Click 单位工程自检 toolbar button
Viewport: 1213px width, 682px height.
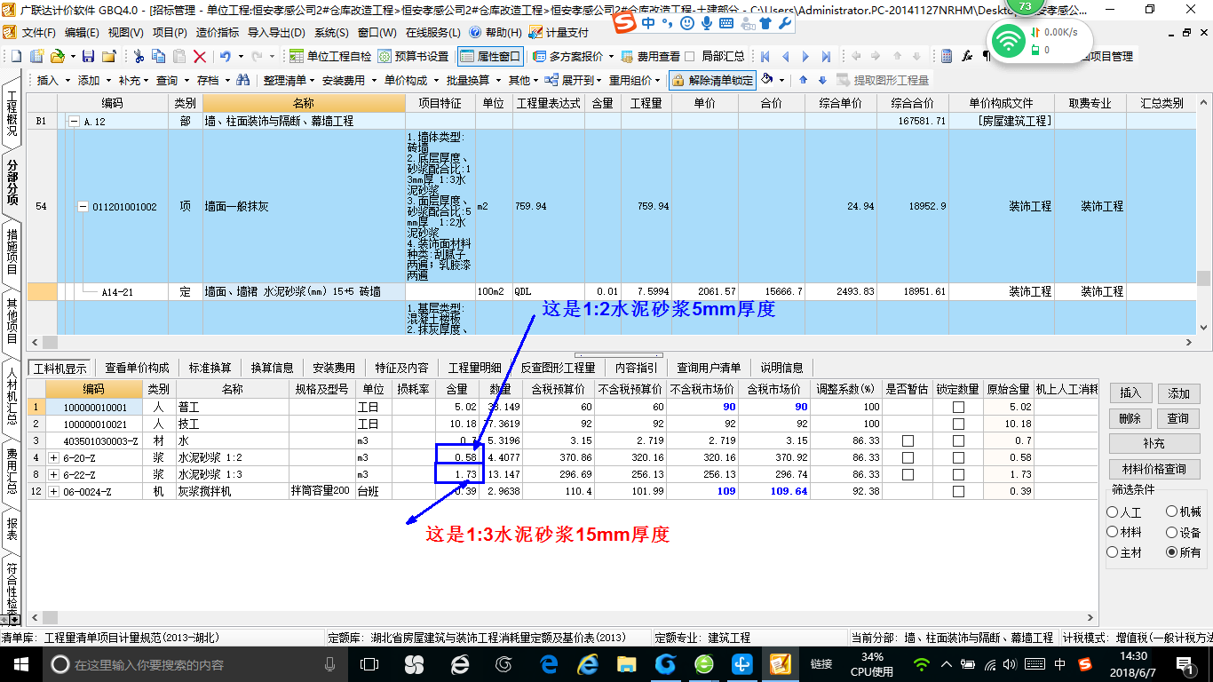pyautogui.click(x=330, y=57)
